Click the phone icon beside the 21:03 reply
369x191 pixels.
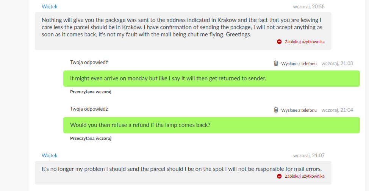click(276, 63)
